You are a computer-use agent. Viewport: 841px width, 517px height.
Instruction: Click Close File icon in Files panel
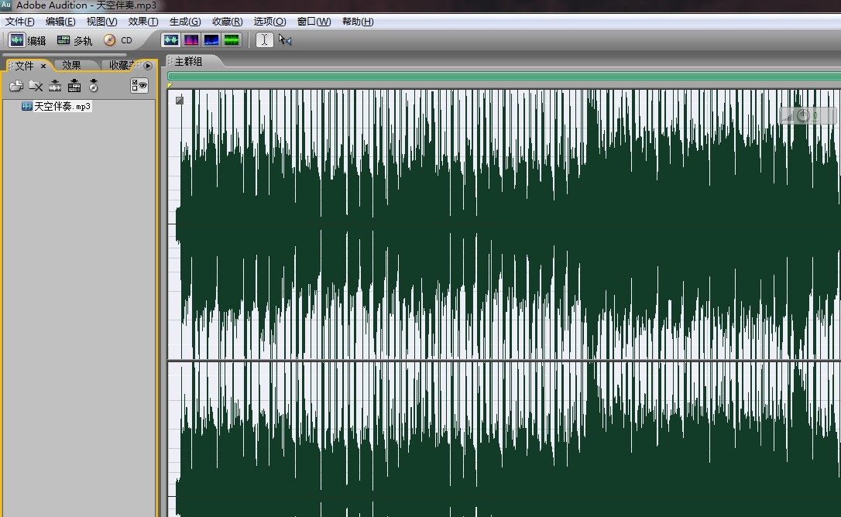click(36, 86)
